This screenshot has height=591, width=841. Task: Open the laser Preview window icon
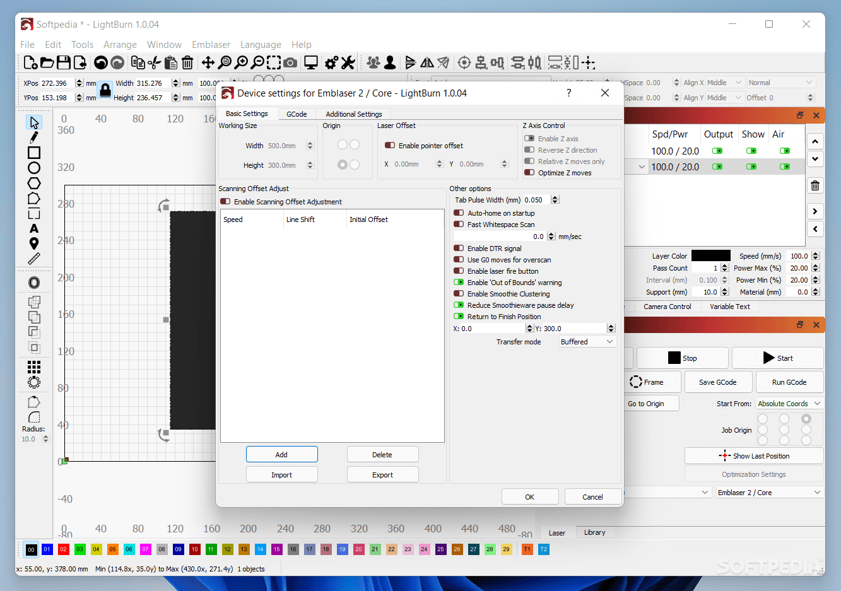point(310,62)
